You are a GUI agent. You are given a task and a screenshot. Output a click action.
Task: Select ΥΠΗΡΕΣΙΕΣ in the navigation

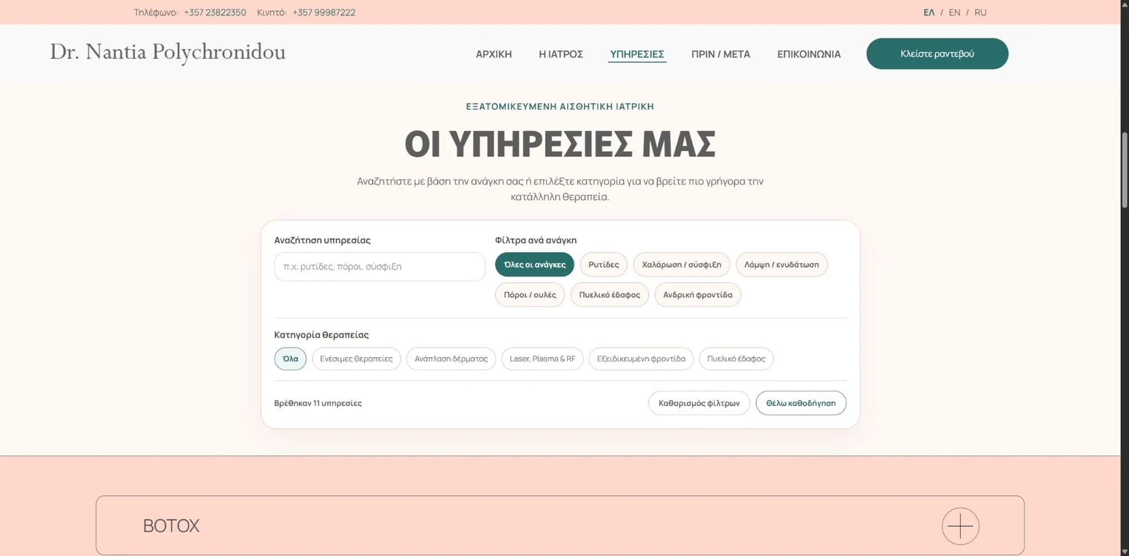click(x=637, y=54)
